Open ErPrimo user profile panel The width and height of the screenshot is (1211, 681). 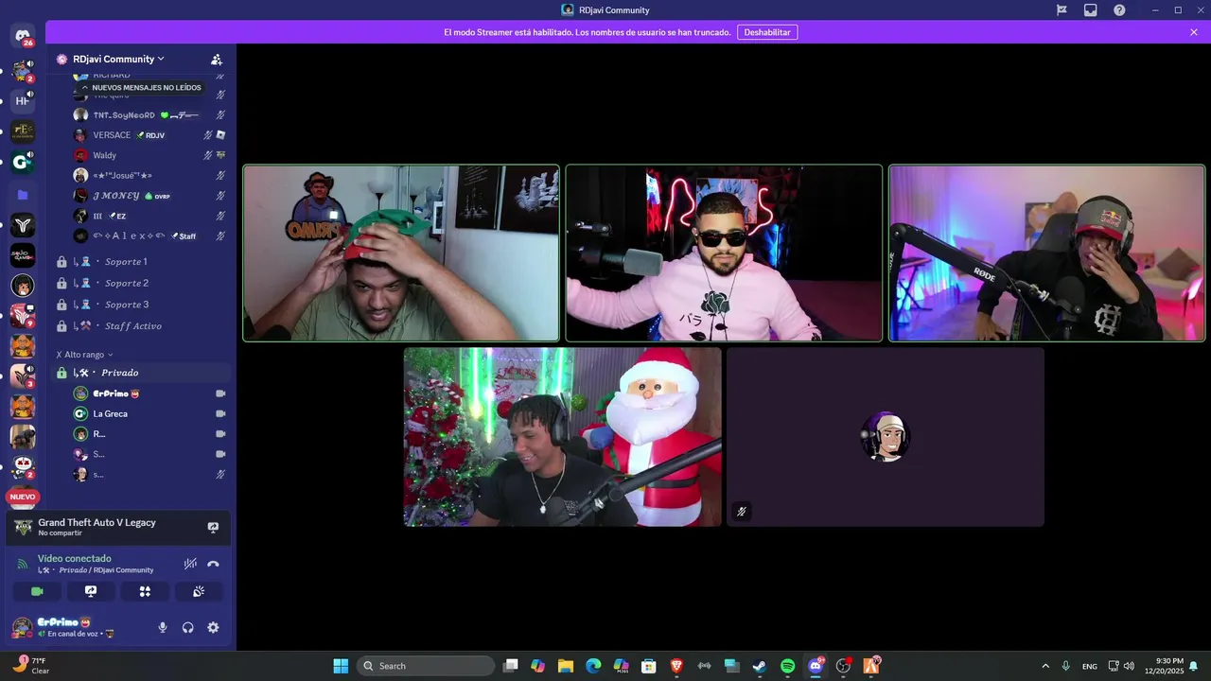tap(63, 627)
